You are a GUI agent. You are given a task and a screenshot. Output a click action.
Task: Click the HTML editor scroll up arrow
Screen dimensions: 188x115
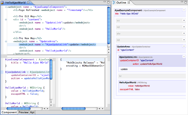point(109,49)
